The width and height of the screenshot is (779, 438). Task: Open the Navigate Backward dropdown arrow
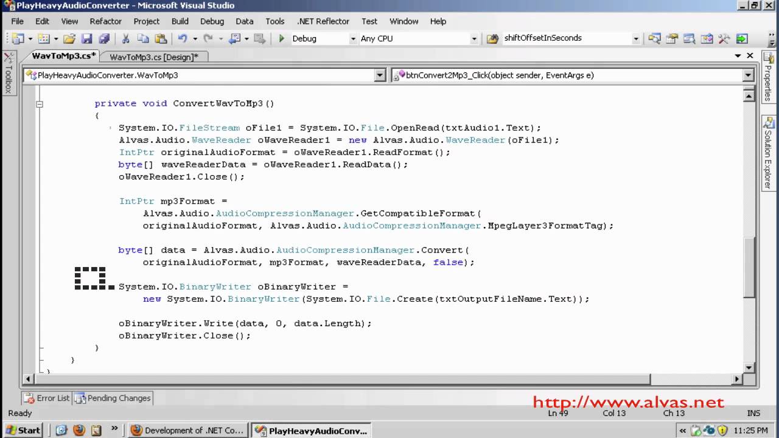247,39
